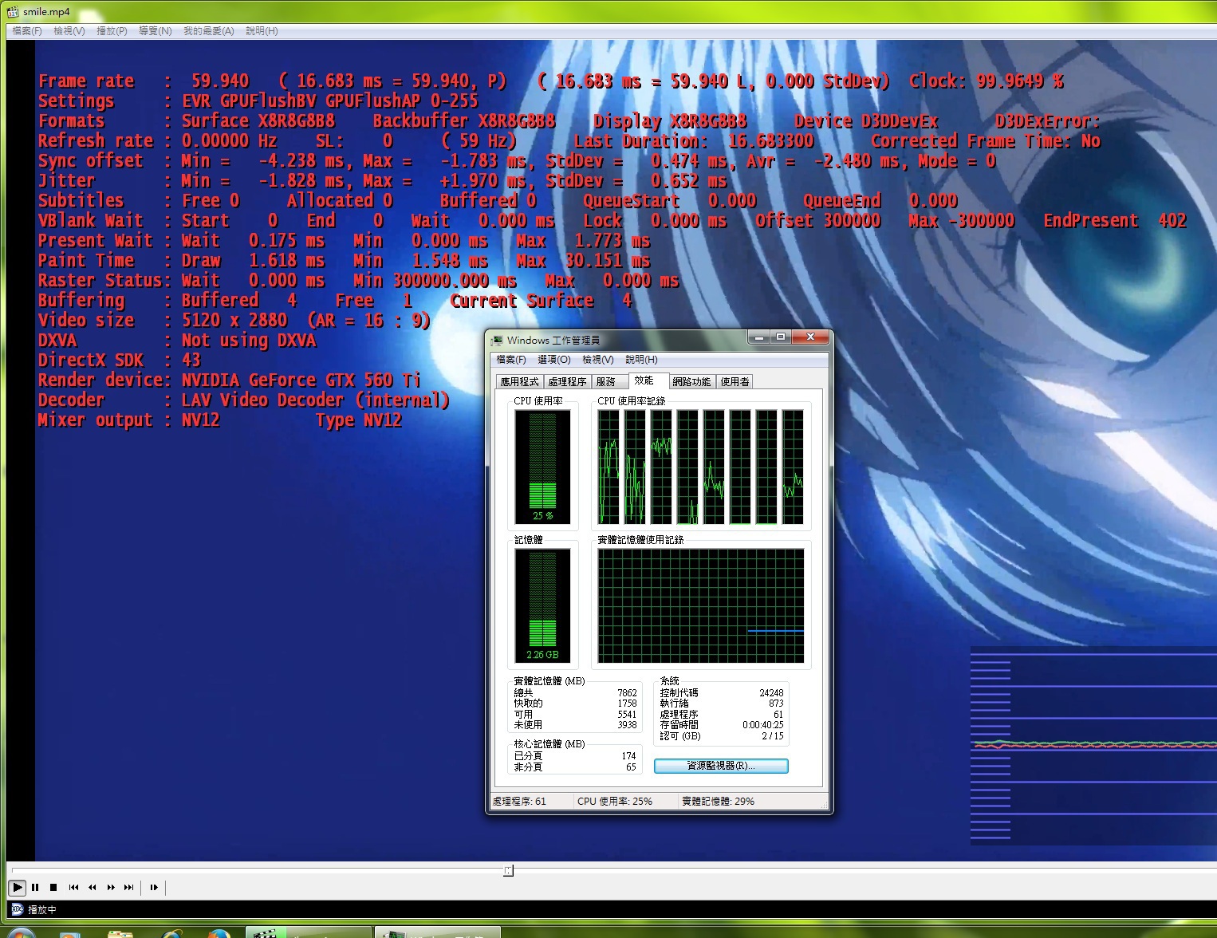Click the 可用 value 5541

(627, 715)
